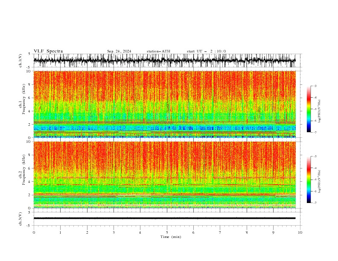Click the "-7" label on ch.2 colorbar
Image resolution: width=338 pixels, height=261 pixels.
tap(315, 203)
